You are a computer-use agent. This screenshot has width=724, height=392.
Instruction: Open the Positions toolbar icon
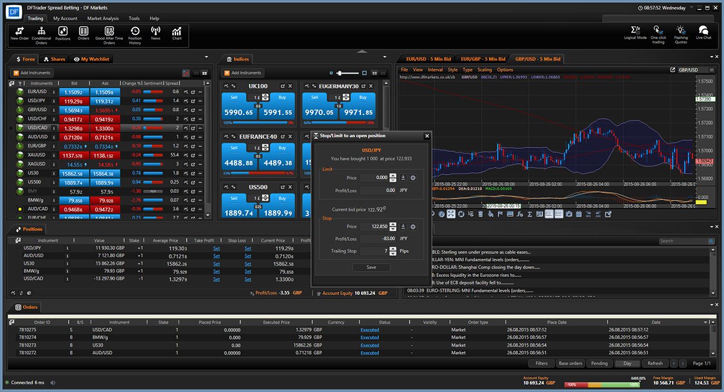(63, 34)
